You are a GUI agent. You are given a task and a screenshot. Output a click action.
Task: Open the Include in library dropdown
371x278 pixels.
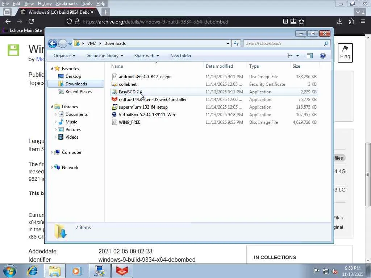[x=105, y=56]
